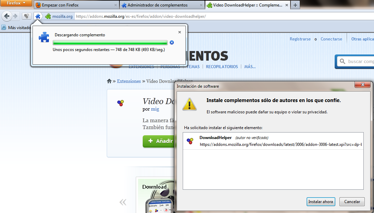
Task: Click the DownloadHelper toolbar icon
Action: point(27,16)
